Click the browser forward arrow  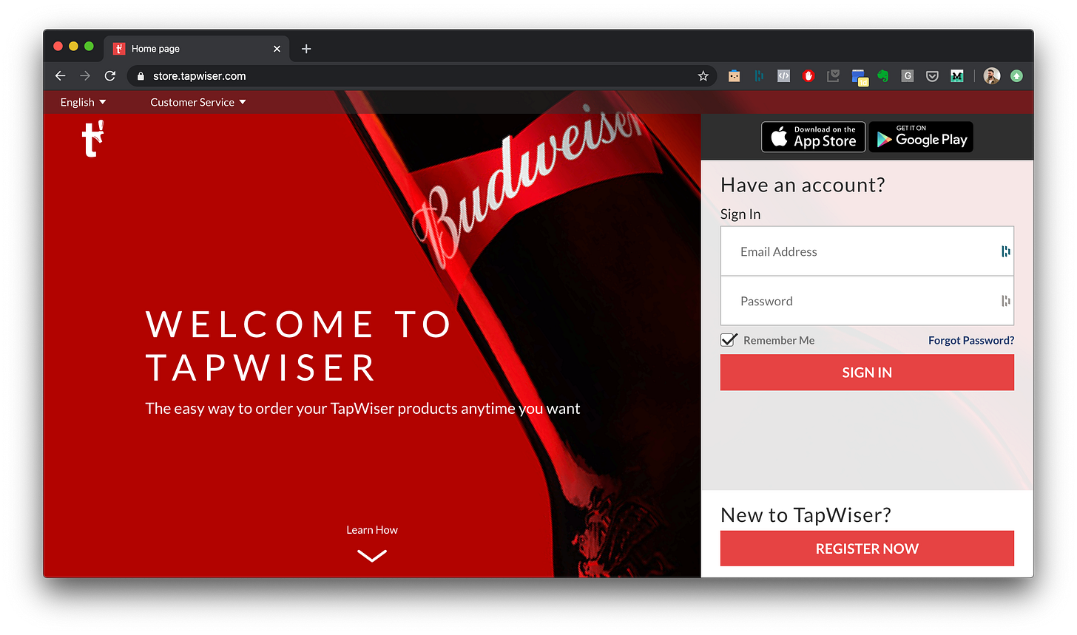85,75
